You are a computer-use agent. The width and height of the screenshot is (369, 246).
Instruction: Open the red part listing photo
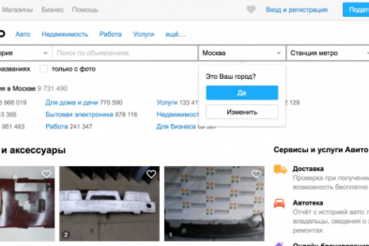pos(27,203)
